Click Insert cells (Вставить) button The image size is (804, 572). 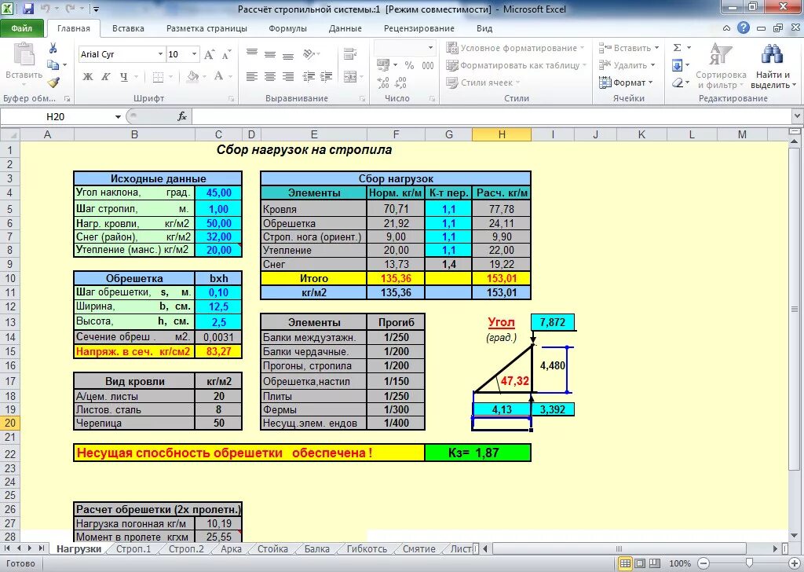pos(629,48)
